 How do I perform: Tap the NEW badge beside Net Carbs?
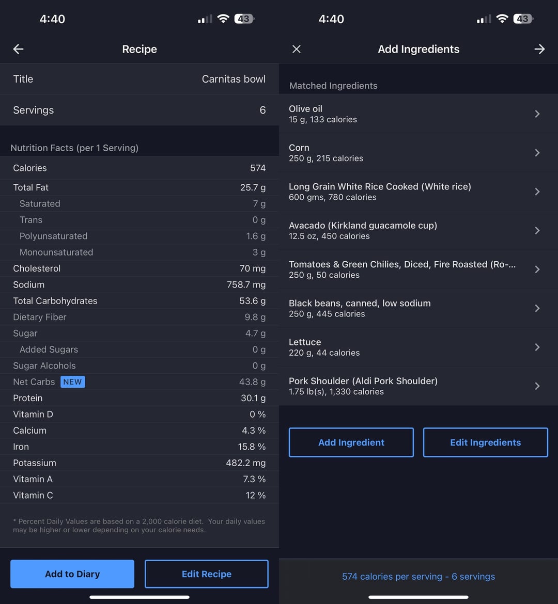point(72,382)
